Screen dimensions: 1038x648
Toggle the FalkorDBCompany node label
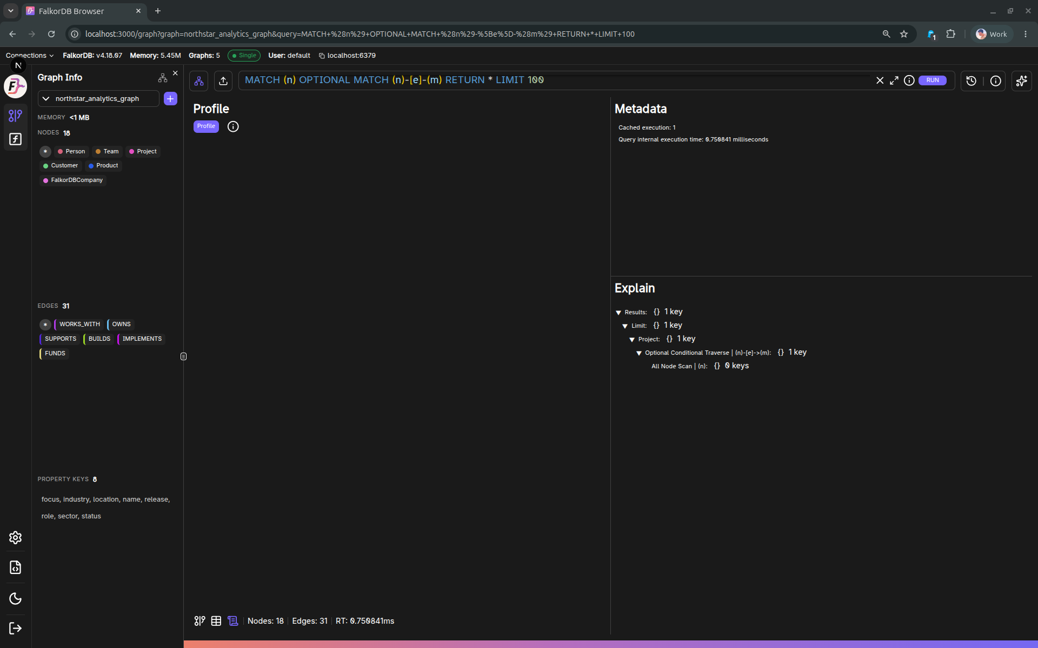[72, 180]
